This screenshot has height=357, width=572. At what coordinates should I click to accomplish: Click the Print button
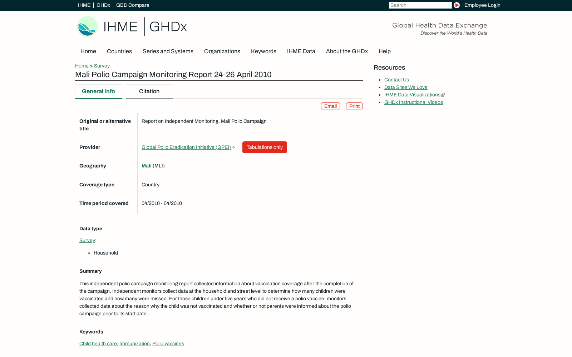click(x=354, y=106)
